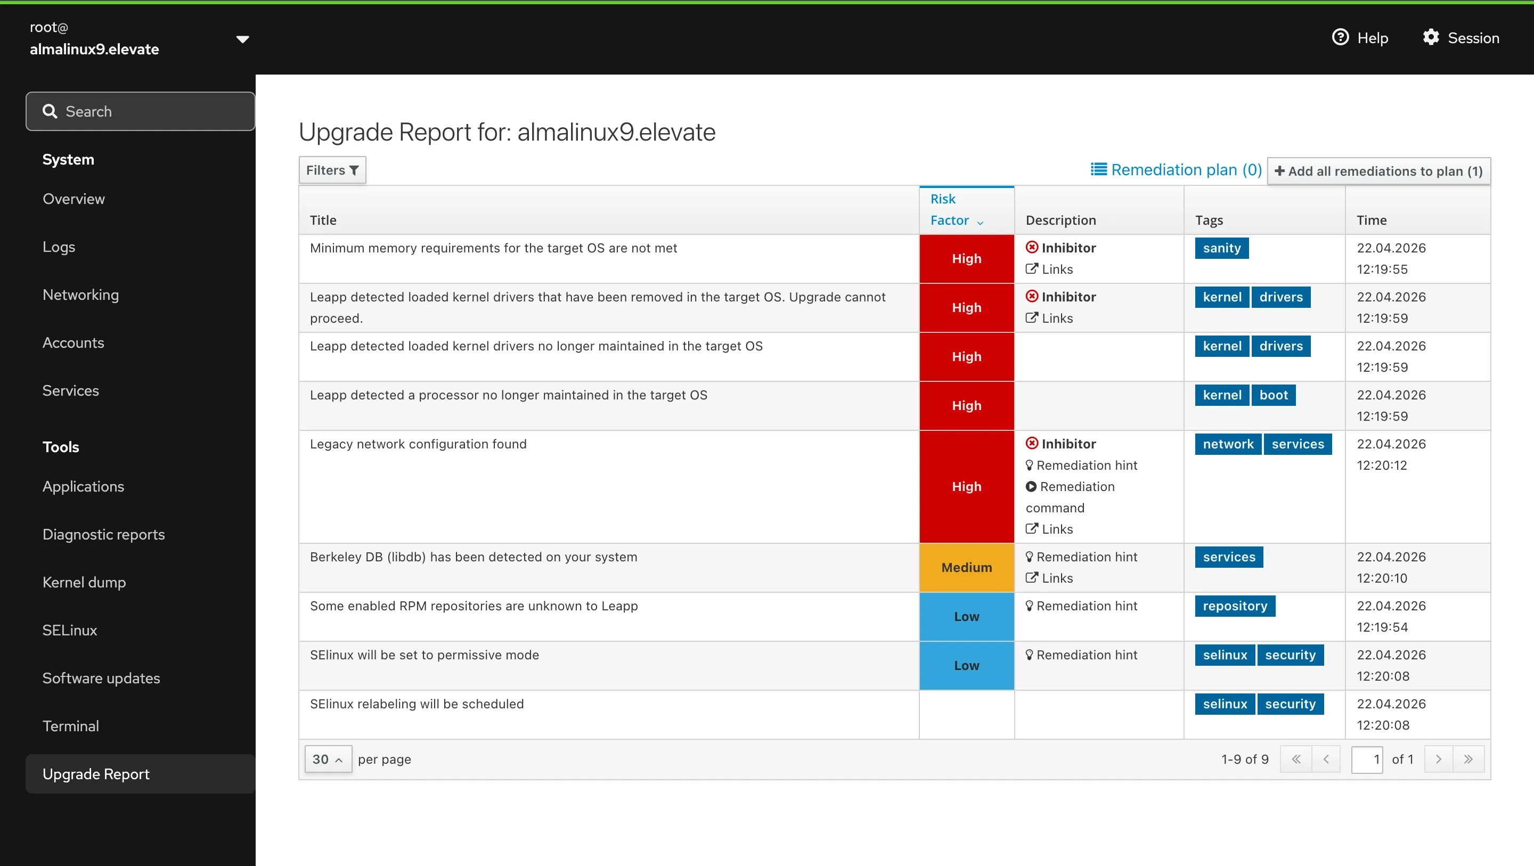Select 'SElinux relabeling will be scheduled' title
This screenshot has width=1534, height=866.
click(x=417, y=704)
